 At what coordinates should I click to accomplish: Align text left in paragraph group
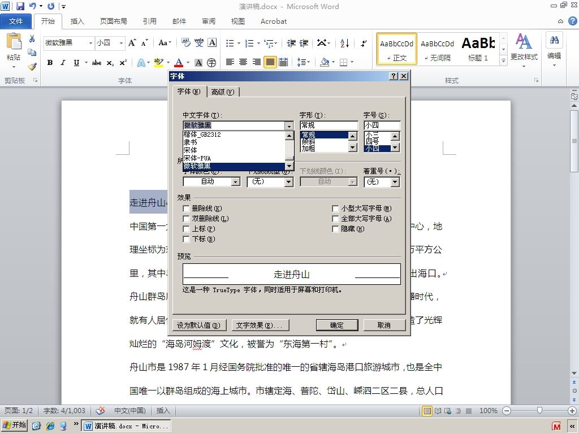[230, 62]
